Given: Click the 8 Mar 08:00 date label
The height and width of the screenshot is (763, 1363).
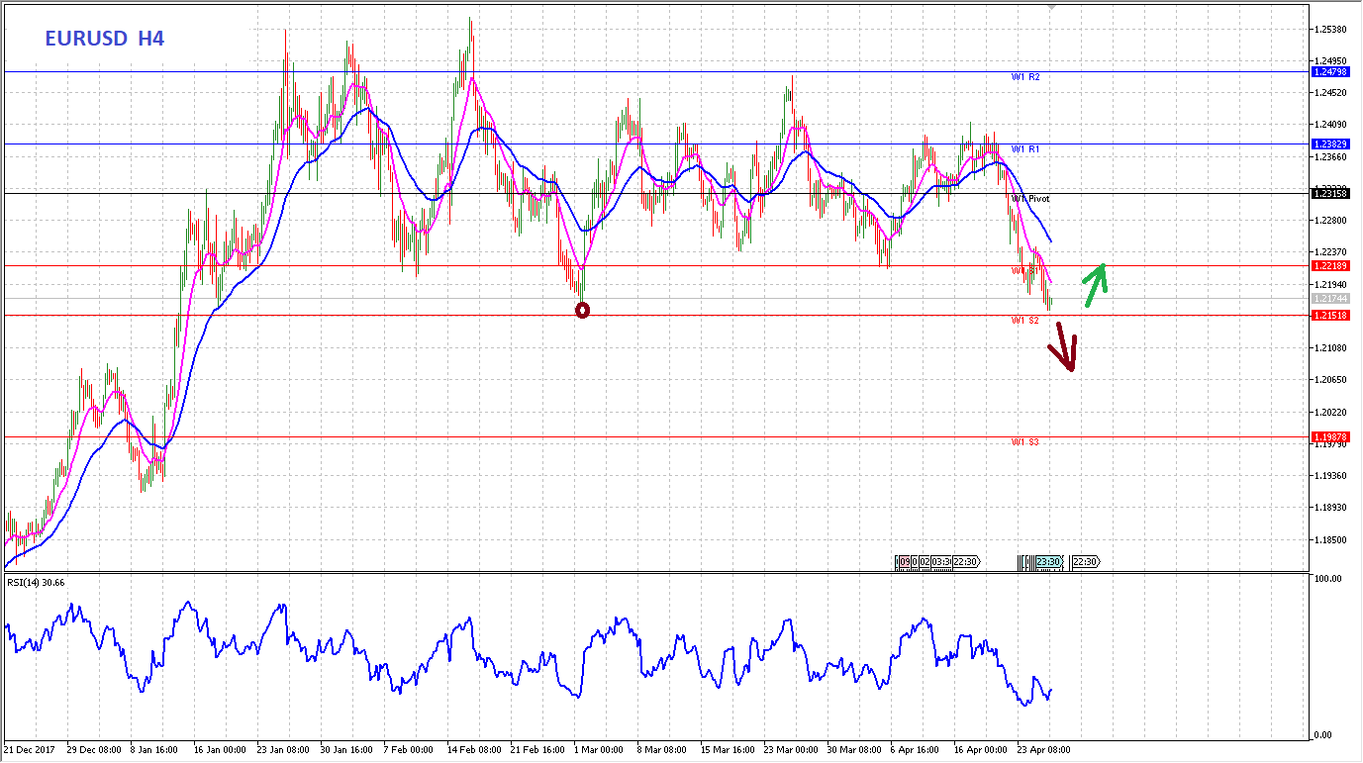Looking at the screenshot, I should click(663, 751).
